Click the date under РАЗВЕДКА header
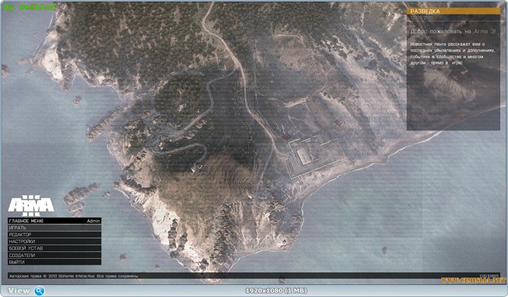The width and height of the screenshot is (508, 297). coord(421,18)
